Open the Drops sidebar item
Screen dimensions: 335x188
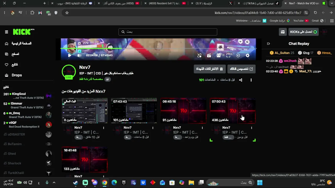13,75
